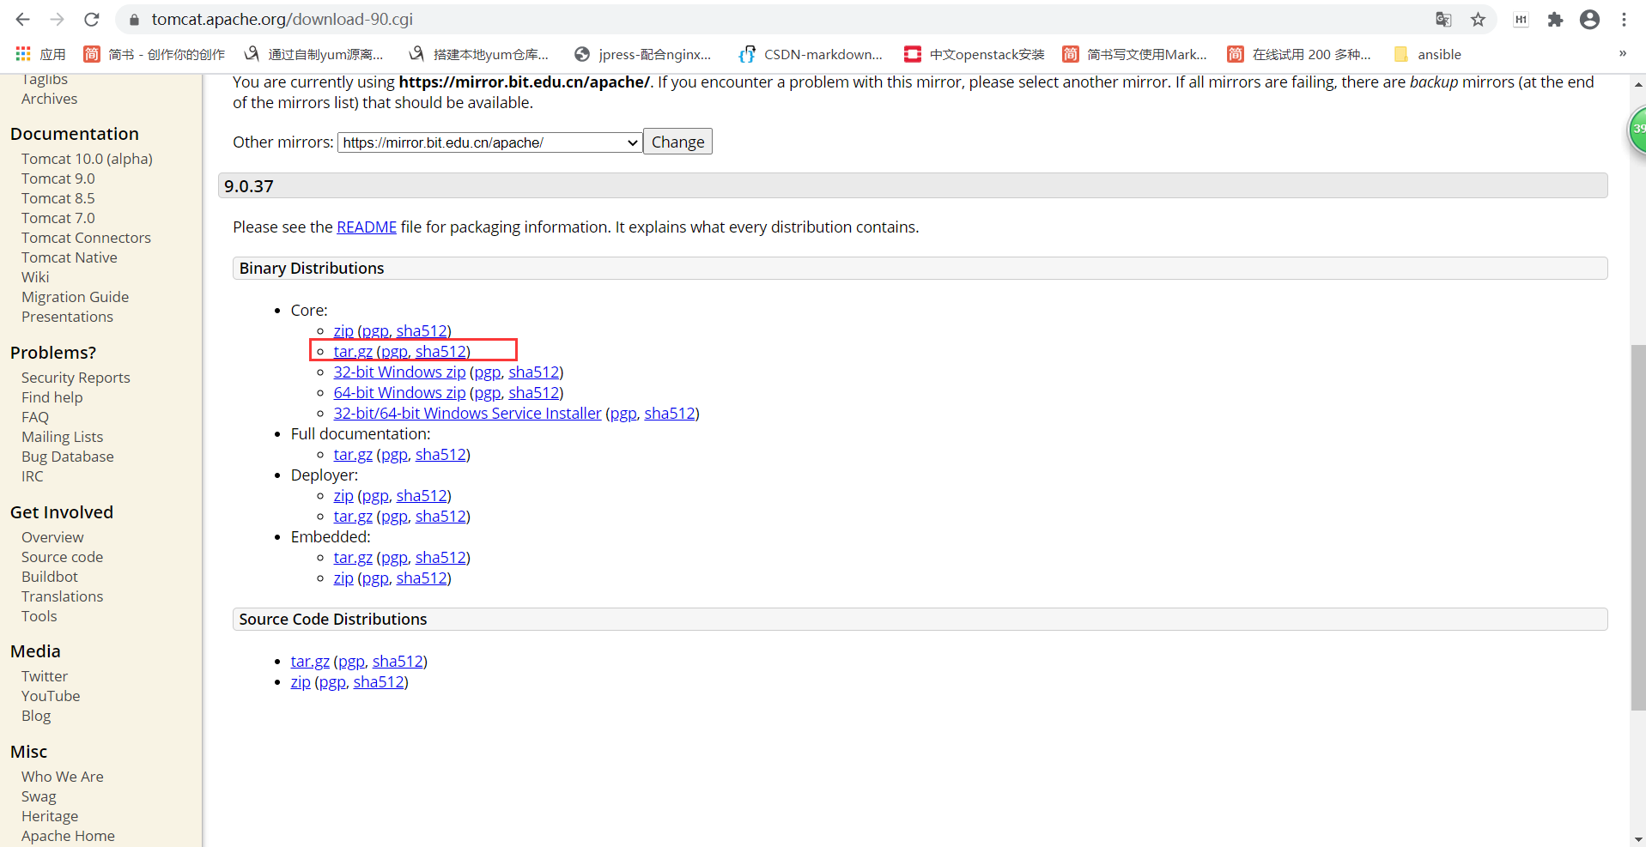Download the Core zip link
Screen dimensions: 1646x847
pyautogui.click(x=343, y=330)
